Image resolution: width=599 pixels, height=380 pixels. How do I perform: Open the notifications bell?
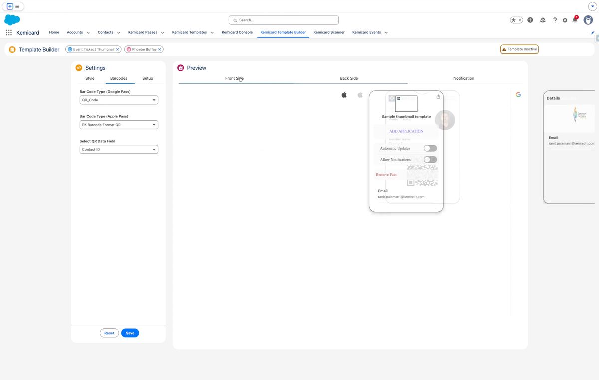coord(575,20)
